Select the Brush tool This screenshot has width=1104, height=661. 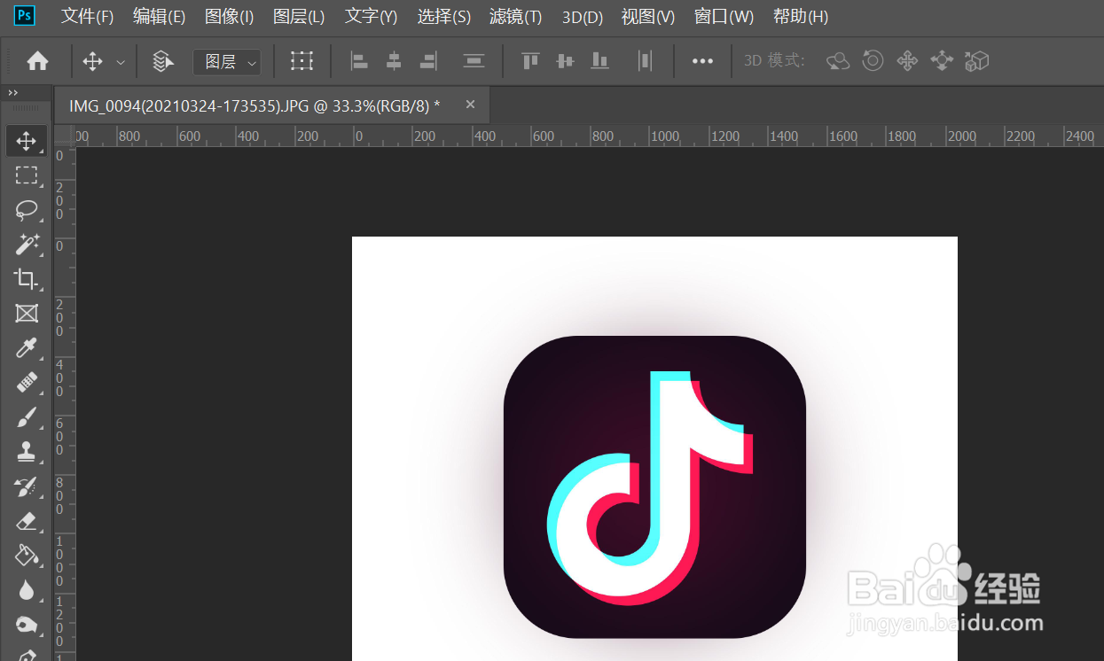coord(27,416)
